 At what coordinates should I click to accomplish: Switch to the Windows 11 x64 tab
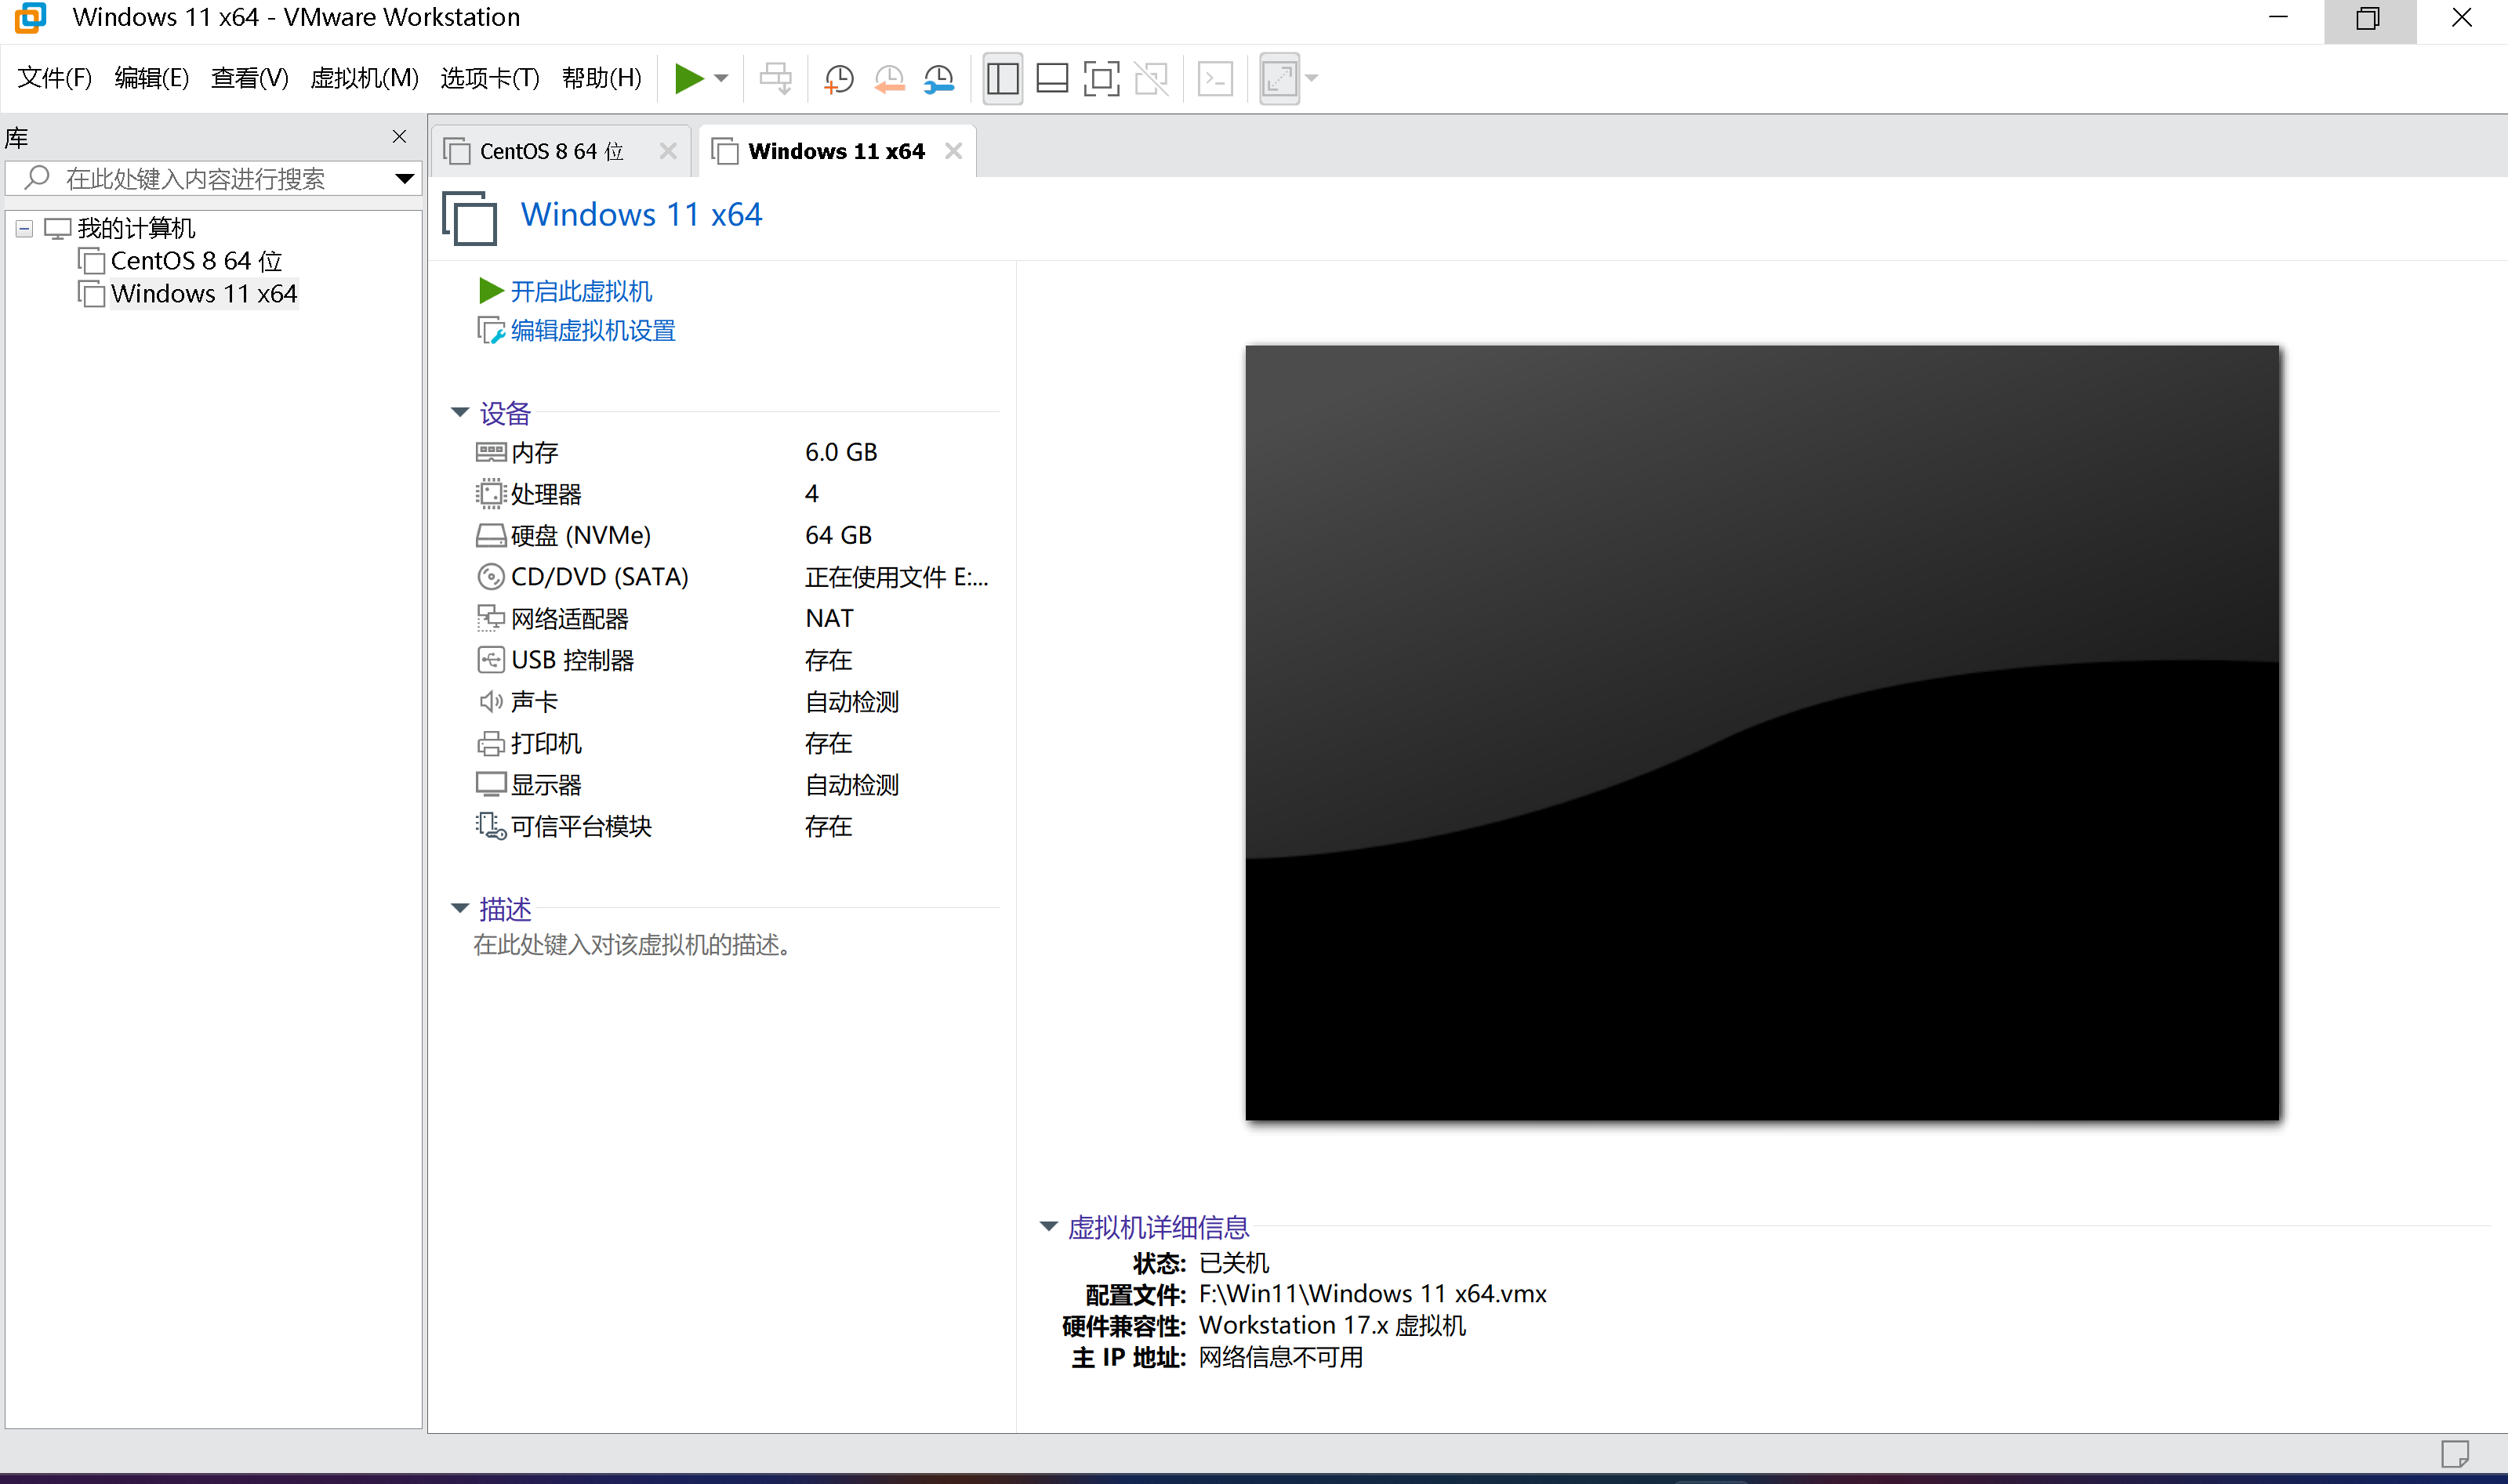[x=837, y=151]
